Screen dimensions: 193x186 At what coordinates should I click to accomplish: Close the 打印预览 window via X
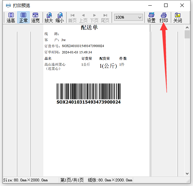[182, 5]
